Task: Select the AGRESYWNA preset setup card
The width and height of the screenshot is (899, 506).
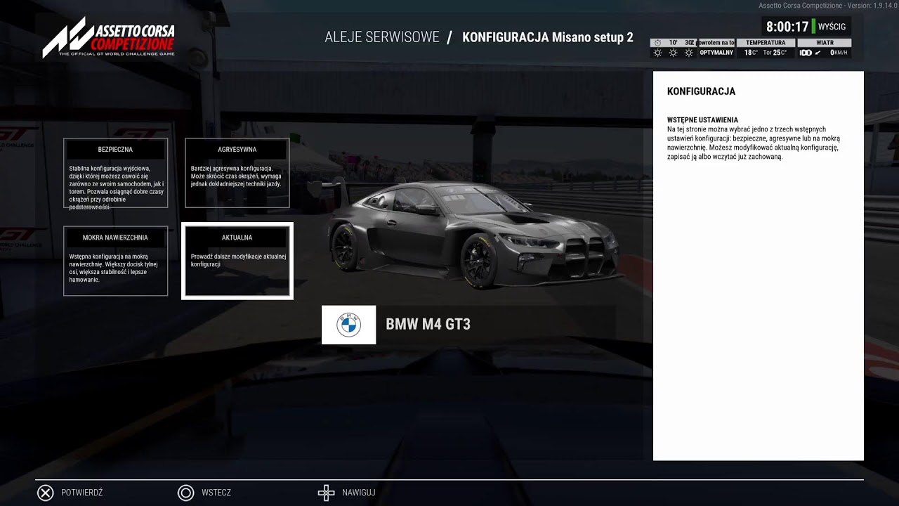Action: (237, 173)
